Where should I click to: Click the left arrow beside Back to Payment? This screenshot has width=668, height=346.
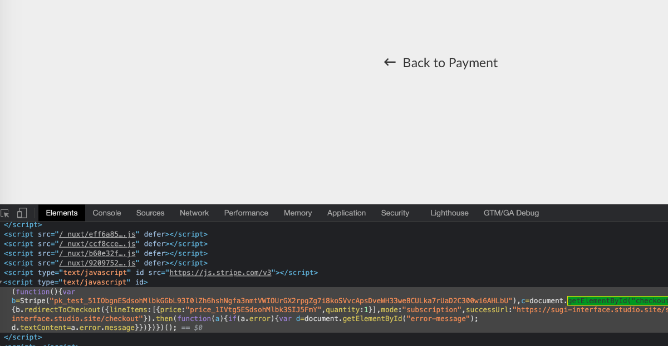pos(390,63)
